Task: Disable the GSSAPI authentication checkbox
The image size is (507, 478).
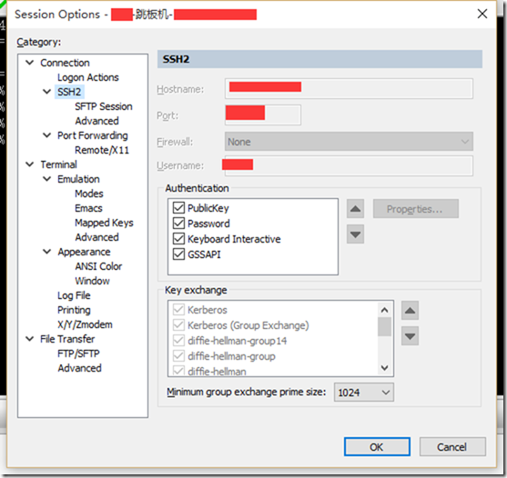Action: [x=178, y=254]
